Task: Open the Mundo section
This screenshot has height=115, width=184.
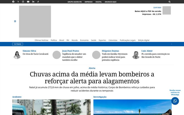Action: 75,40
